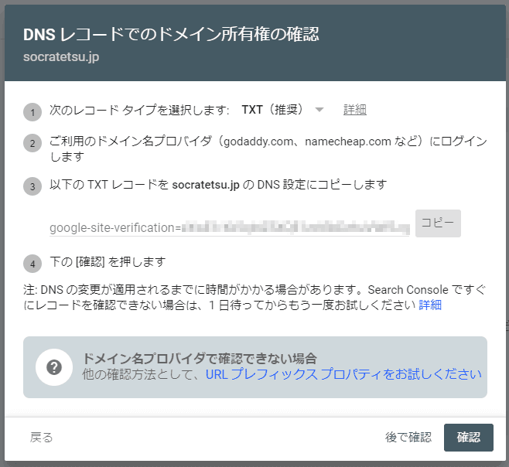The width and height of the screenshot is (509, 467).
Task: Click the dialog title DNS レコードでのドメイン所有権の確認
Action: pos(171,34)
